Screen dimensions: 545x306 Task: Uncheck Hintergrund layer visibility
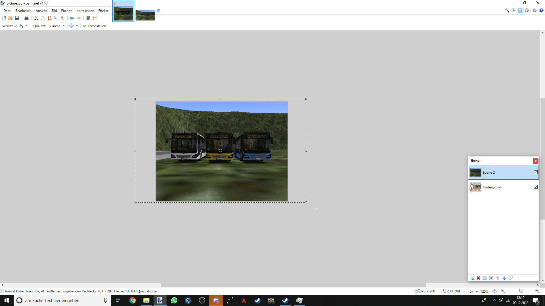pos(536,187)
